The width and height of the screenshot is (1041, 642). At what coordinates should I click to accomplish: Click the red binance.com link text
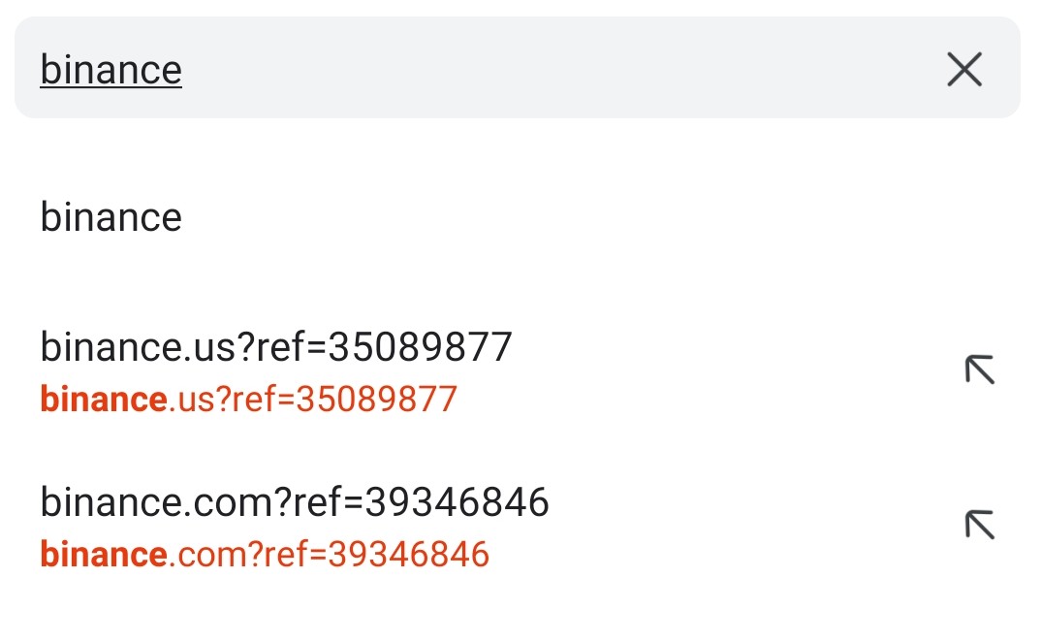pos(264,554)
